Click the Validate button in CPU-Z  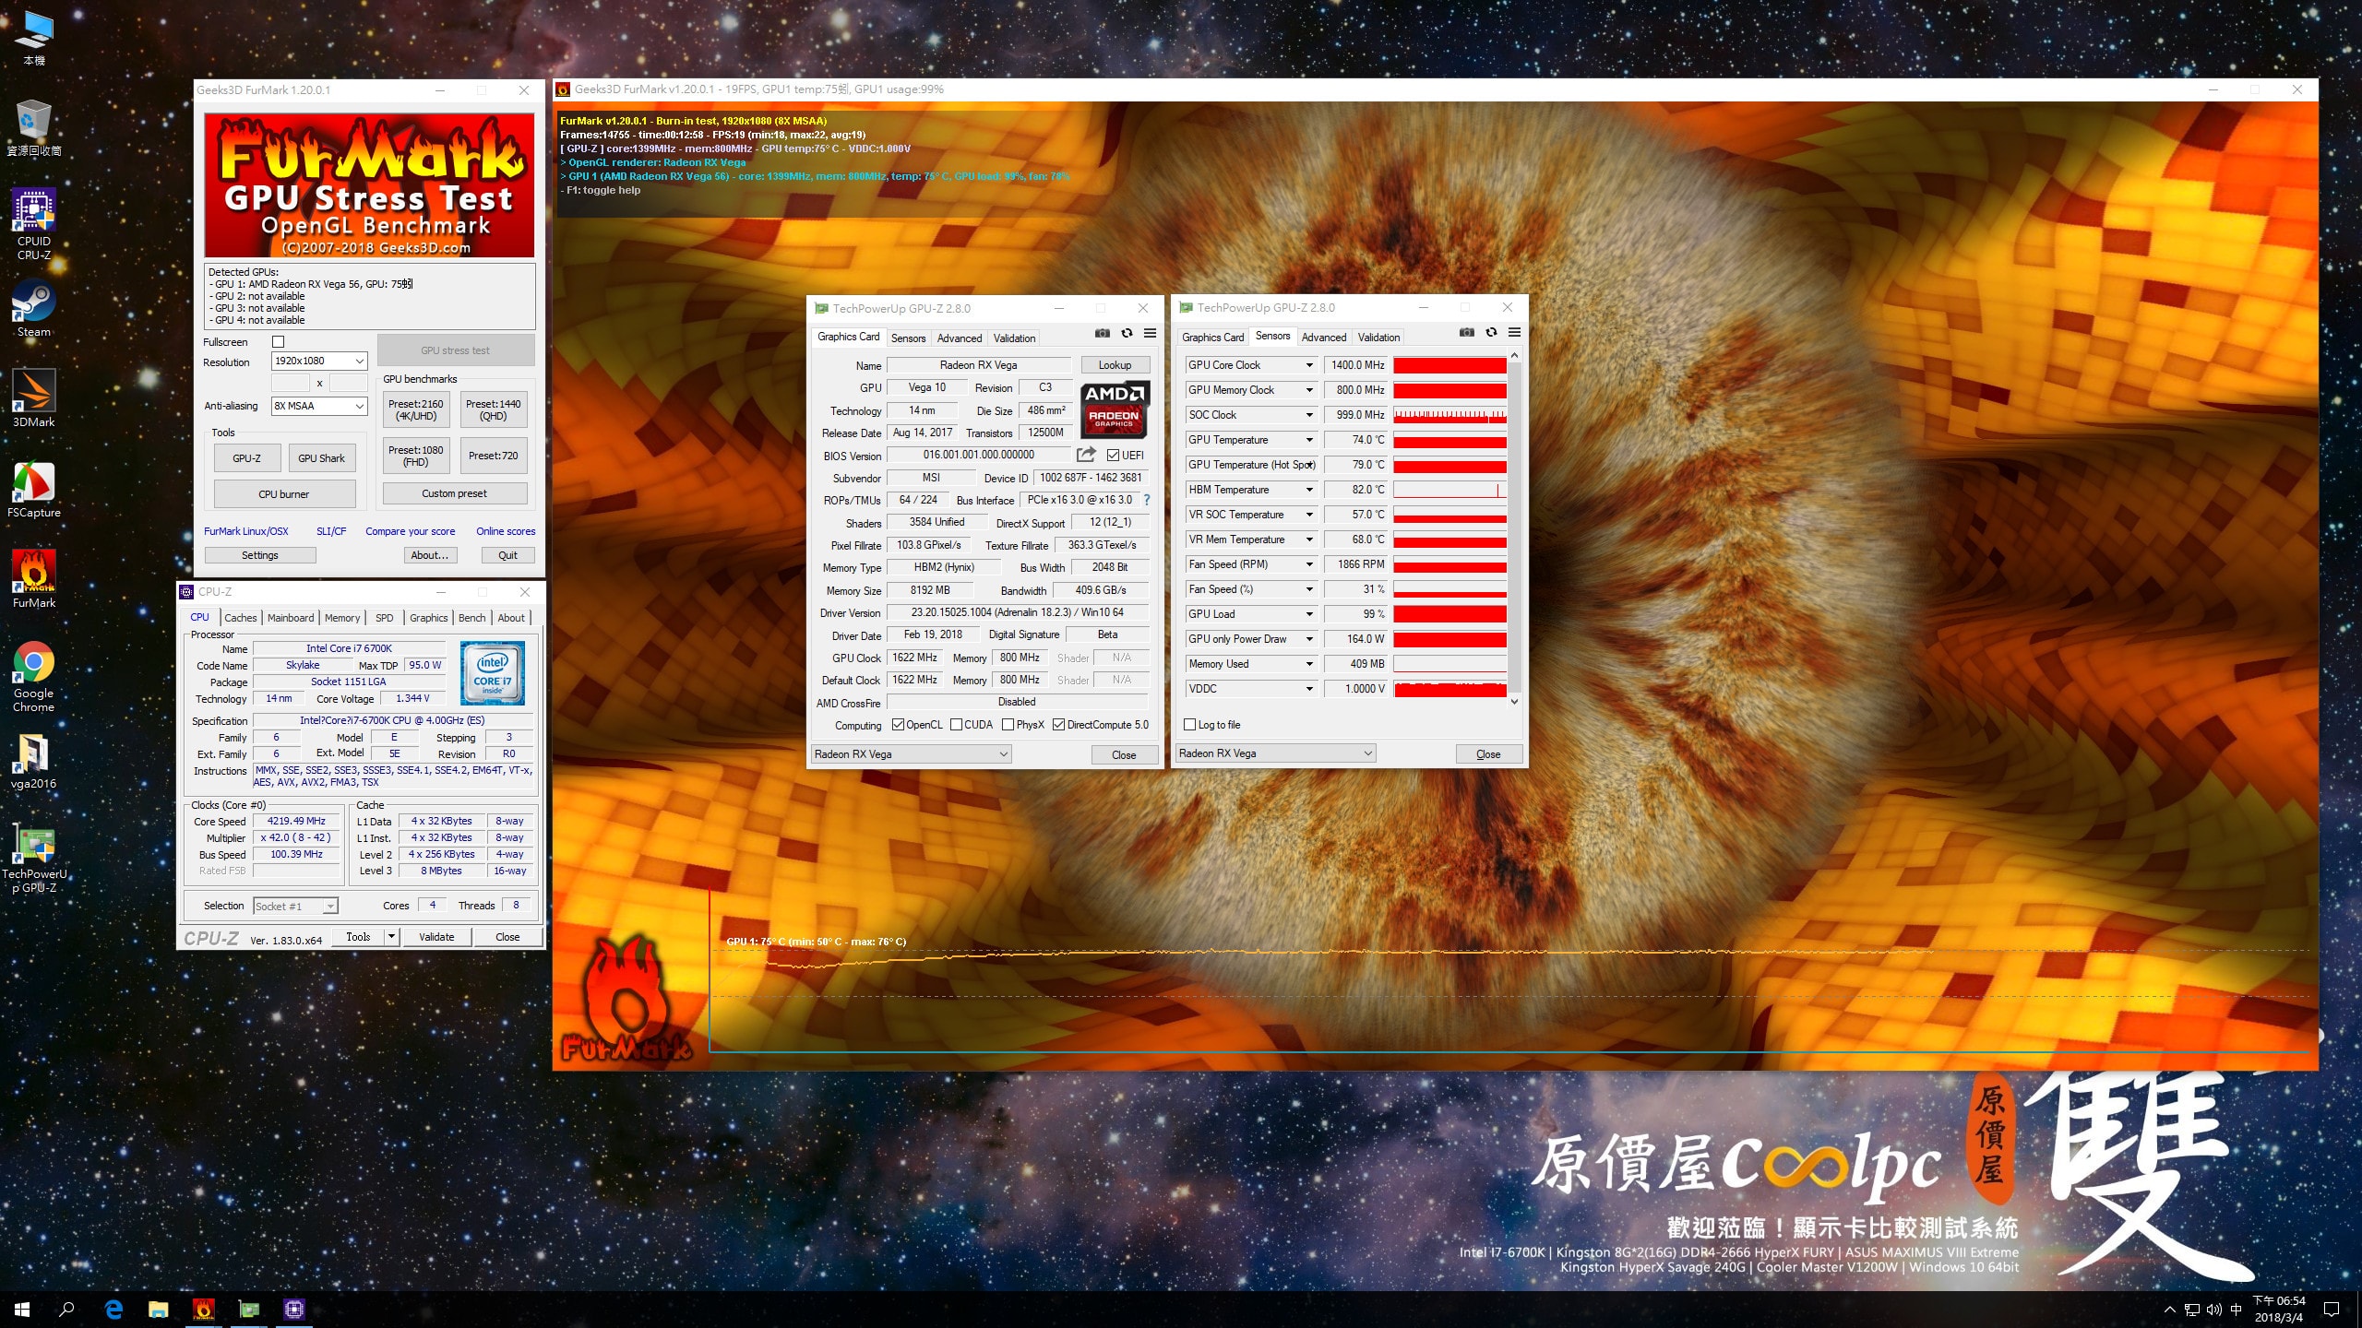(x=436, y=937)
